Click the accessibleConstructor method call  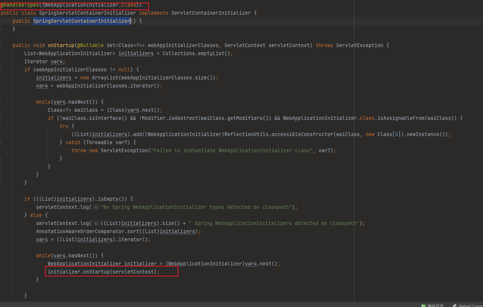302,135
